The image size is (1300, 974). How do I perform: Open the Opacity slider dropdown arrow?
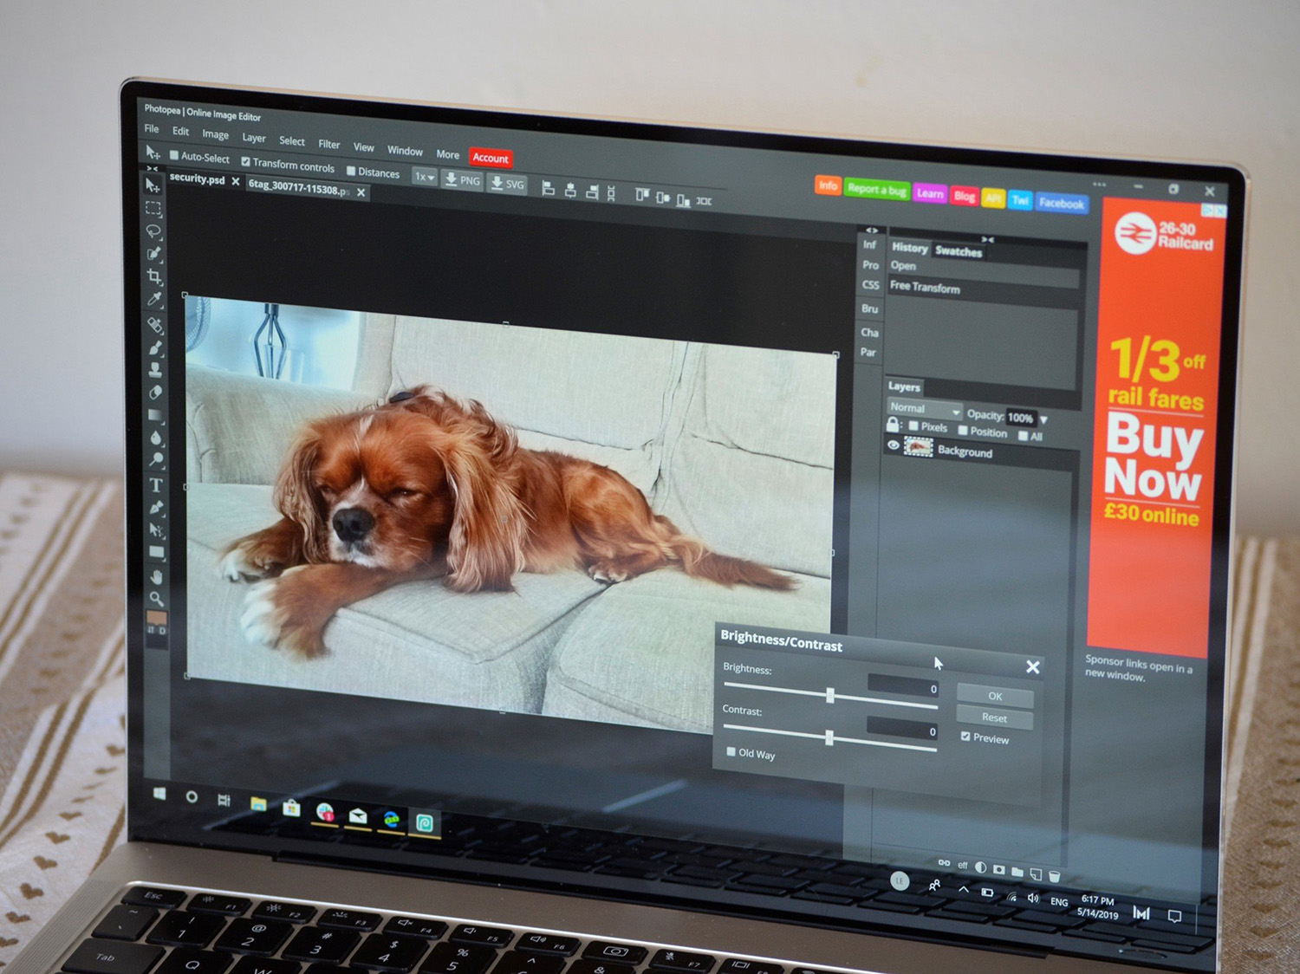point(1043,419)
